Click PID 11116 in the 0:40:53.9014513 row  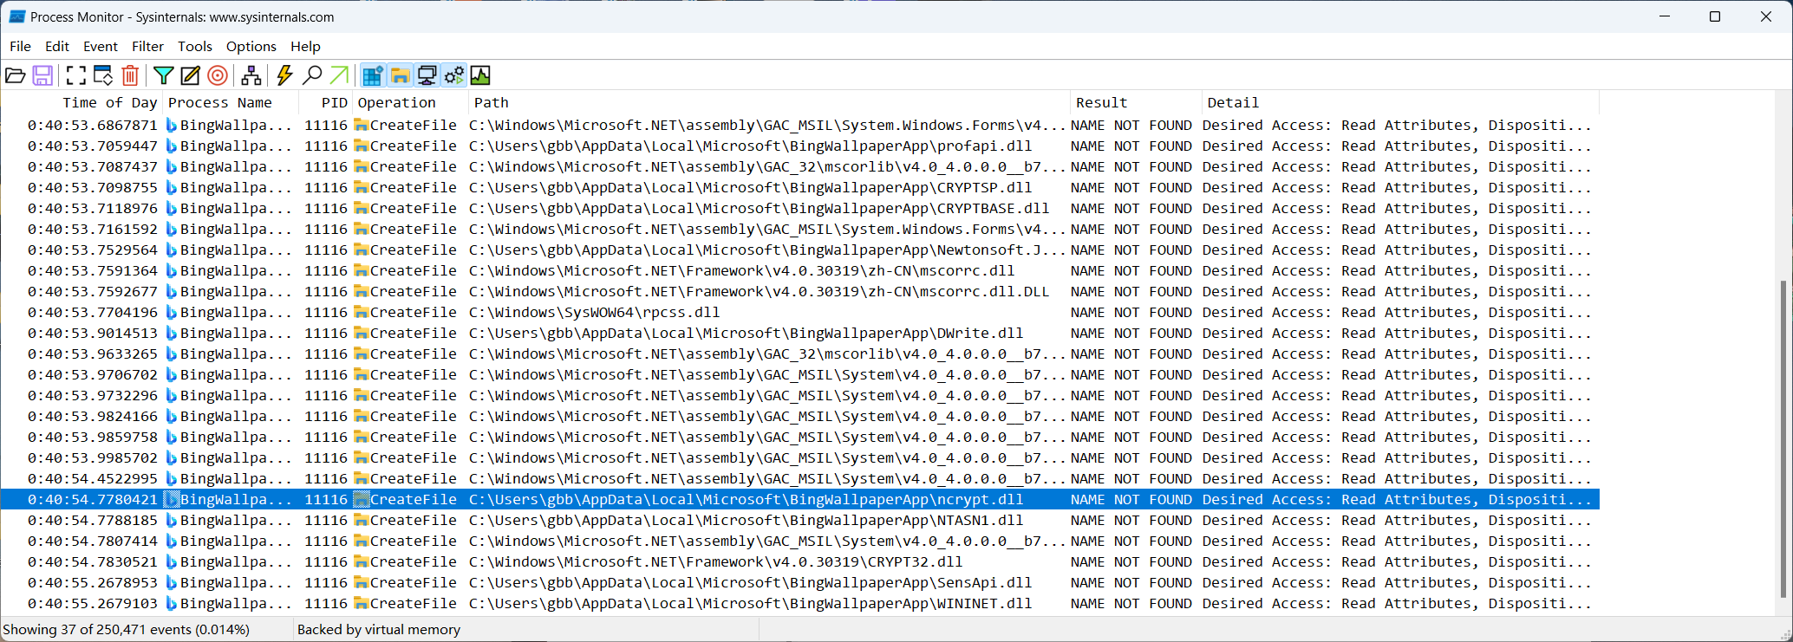(326, 333)
